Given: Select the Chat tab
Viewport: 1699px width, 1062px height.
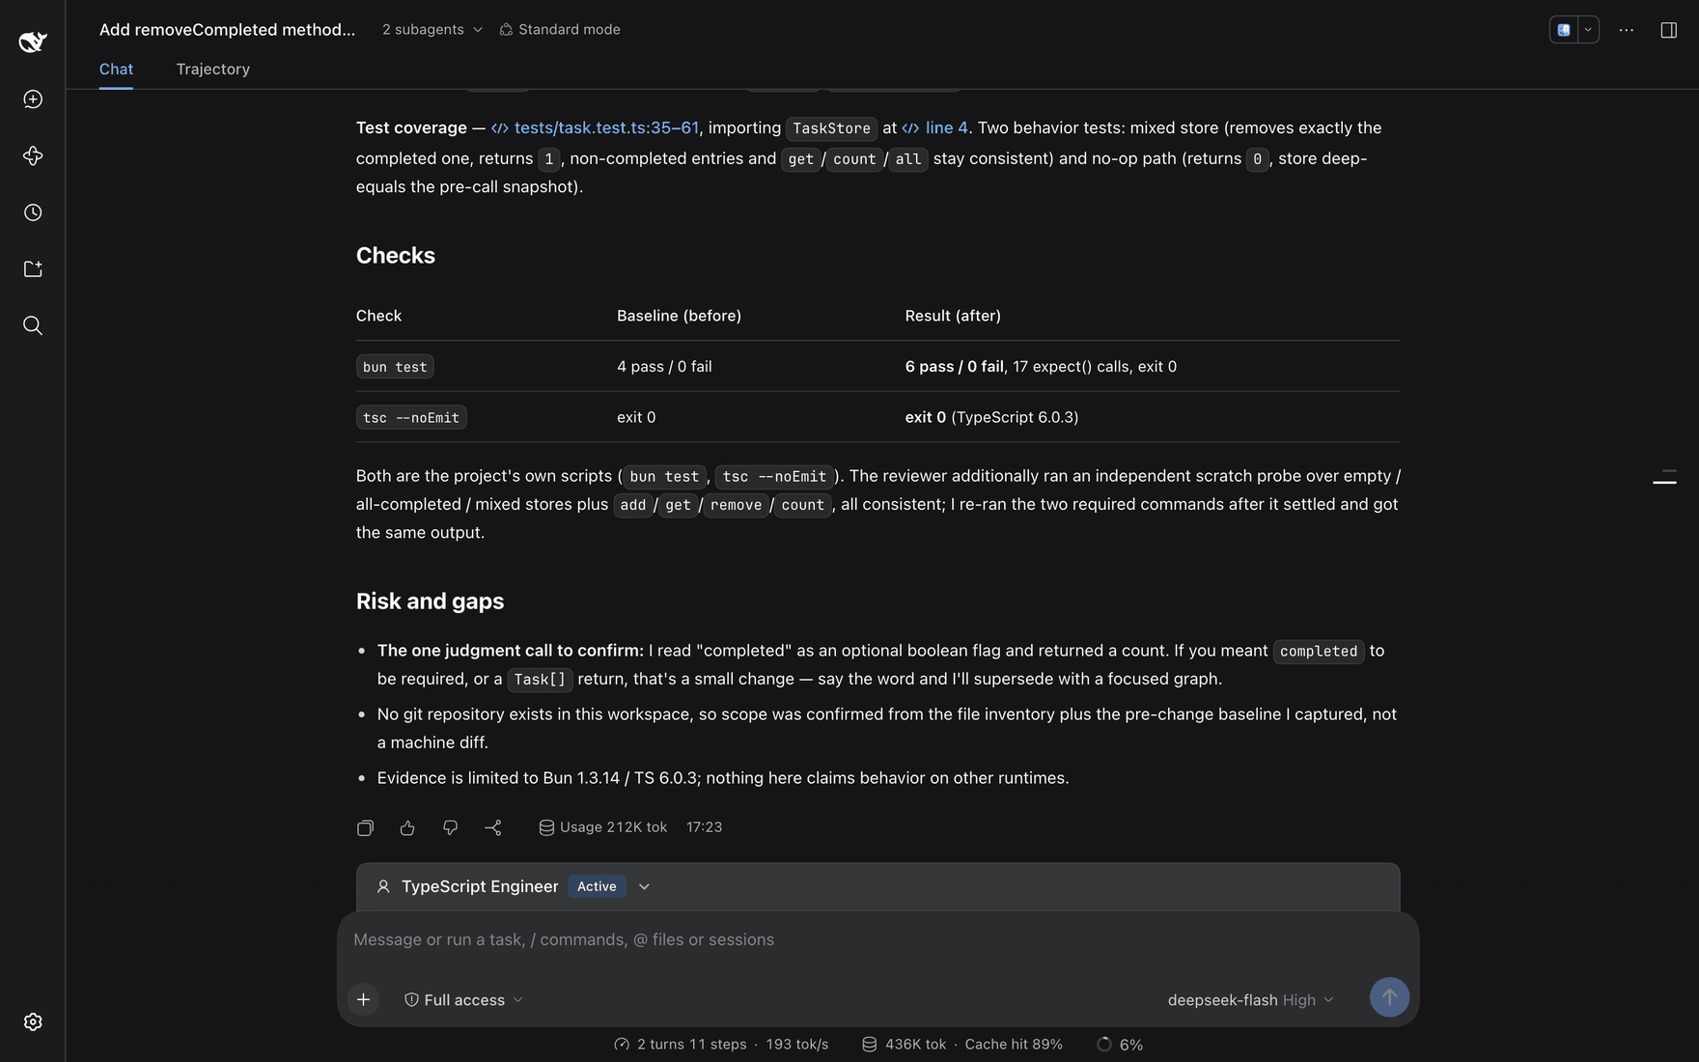Looking at the screenshot, I should pos(116,70).
